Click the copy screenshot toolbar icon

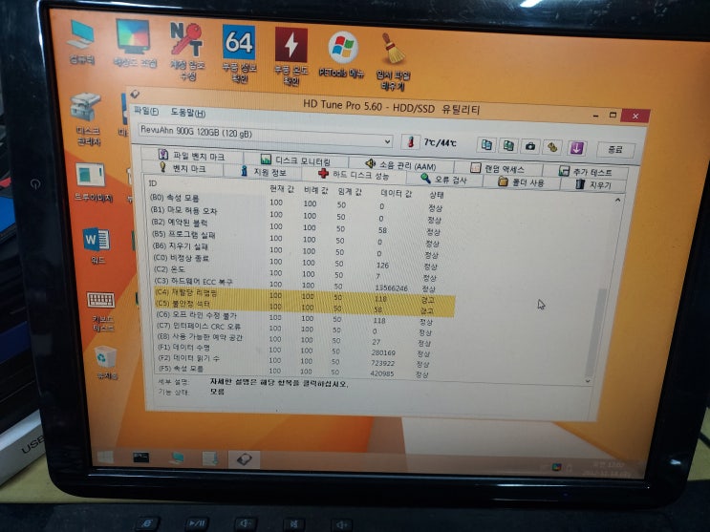508,146
